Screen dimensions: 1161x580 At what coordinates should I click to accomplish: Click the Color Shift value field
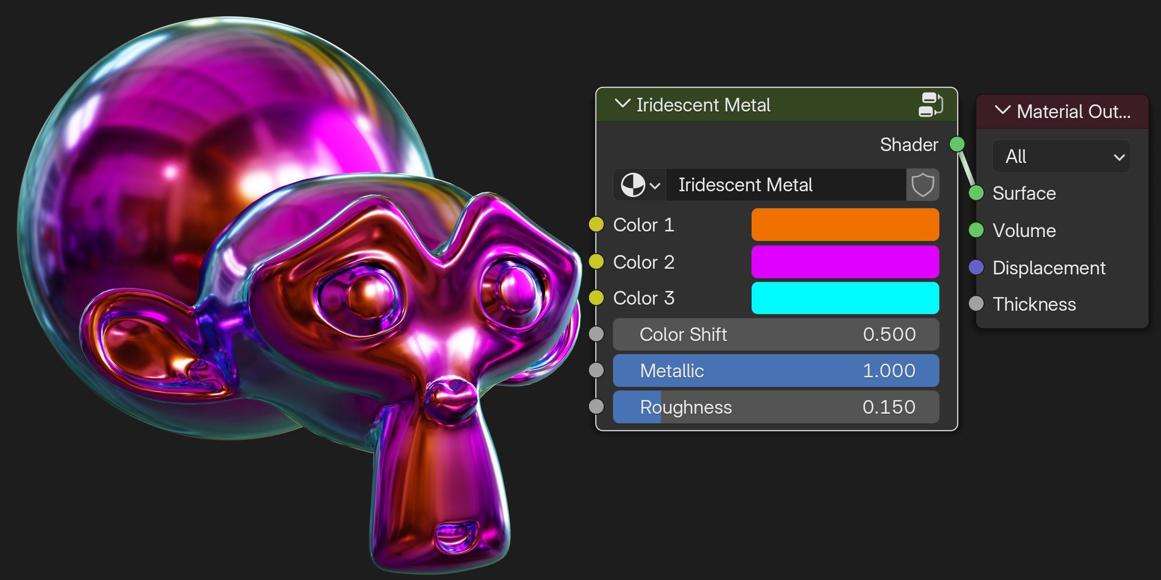(x=776, y=334)
